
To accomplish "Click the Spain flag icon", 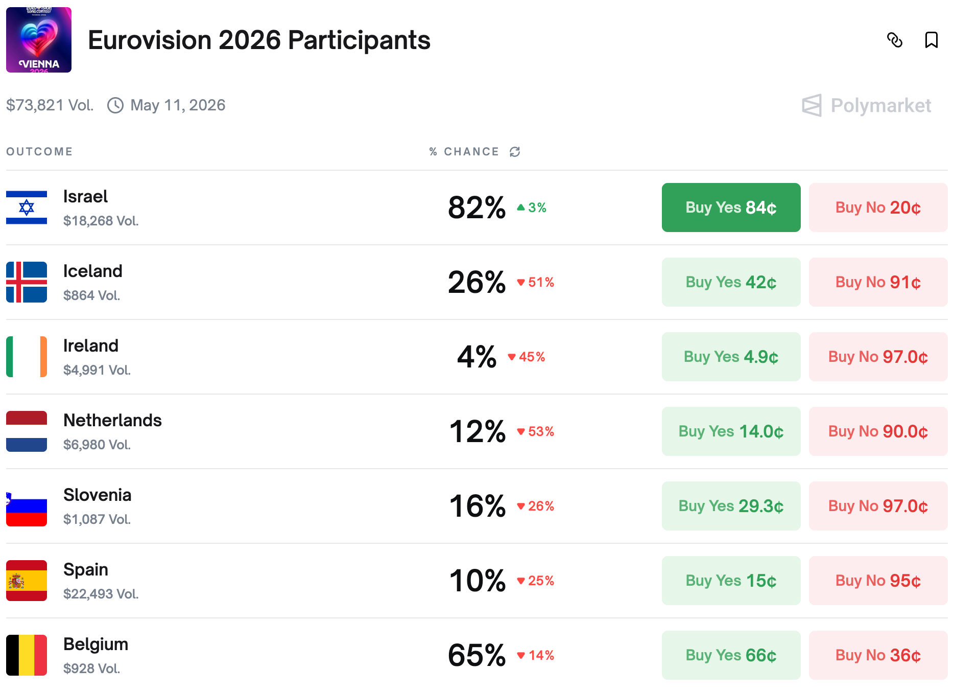I will pyautogui.click(x=27, y=581).
